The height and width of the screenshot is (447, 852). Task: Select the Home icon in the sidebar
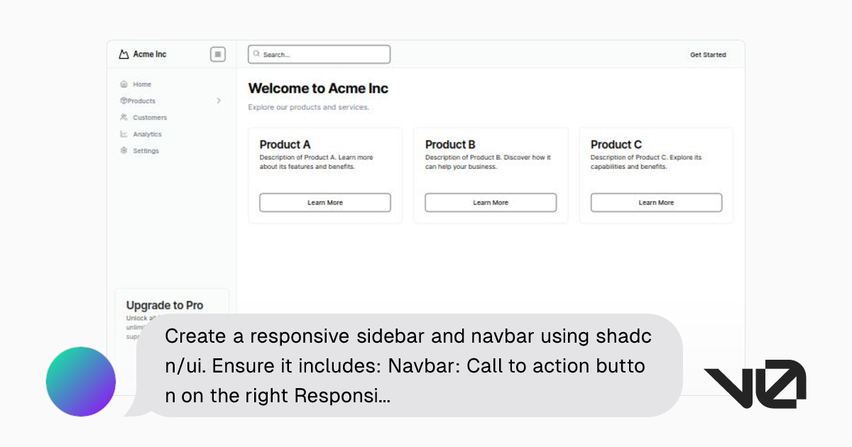[x=125, y=84]
